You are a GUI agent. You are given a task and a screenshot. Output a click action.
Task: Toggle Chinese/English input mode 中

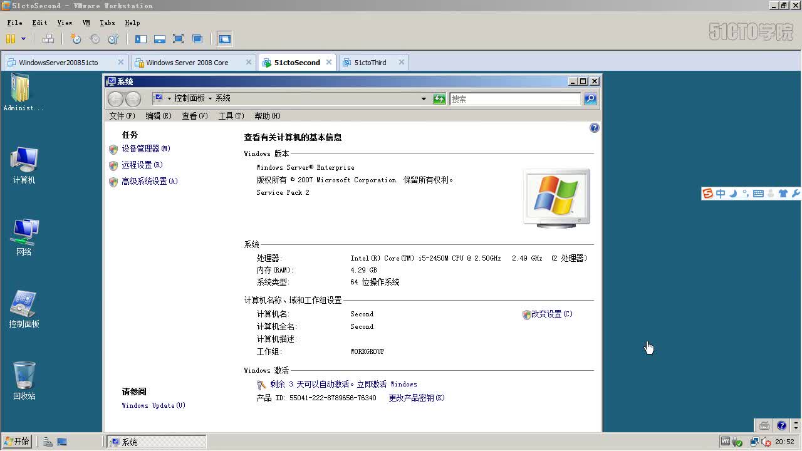(721, 194)
